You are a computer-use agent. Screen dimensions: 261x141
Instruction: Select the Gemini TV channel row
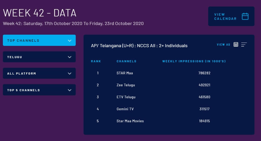[125, 109]
